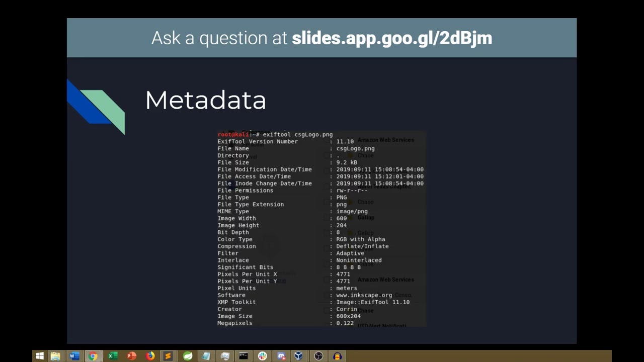Click the "Deflate/Inflate" compression value
644x362 pixels.
pyautogui.click(x=362, y=246)
